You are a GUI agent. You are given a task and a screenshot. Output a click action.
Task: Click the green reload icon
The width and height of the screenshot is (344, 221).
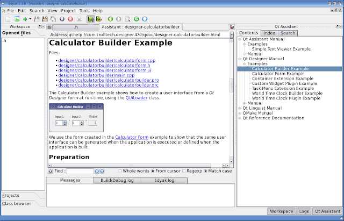(137, 19)
